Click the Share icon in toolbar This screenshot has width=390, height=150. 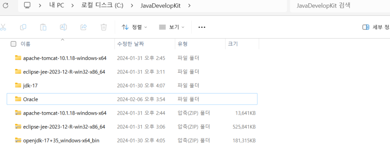pyautogui.click(x=84, y=27)
